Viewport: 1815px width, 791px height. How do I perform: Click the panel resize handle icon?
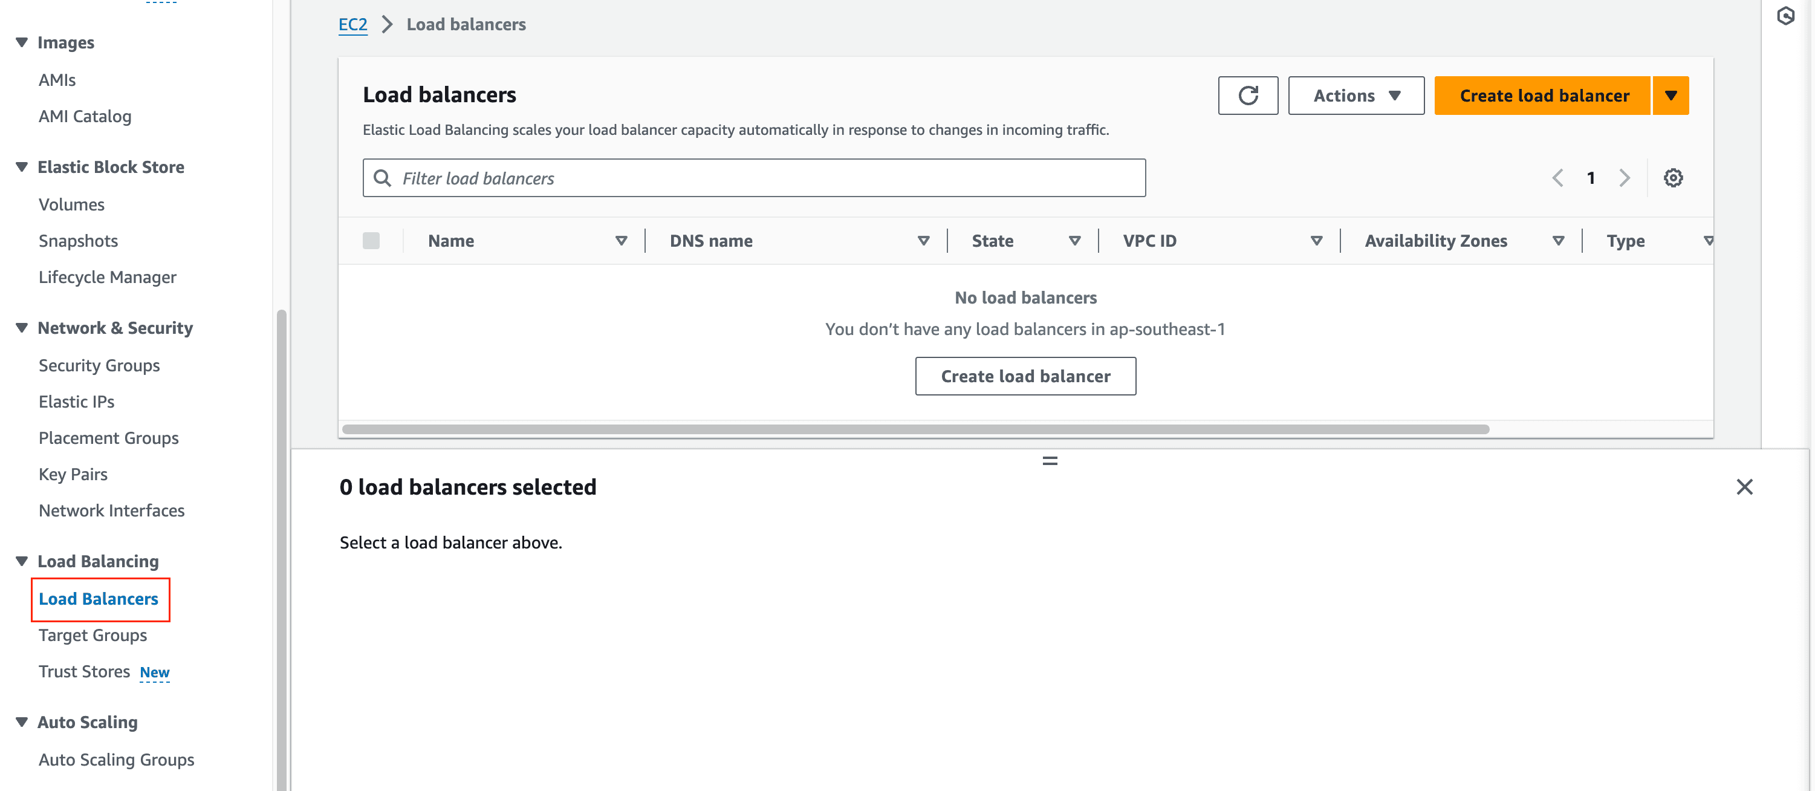(x=1050, y=461)
